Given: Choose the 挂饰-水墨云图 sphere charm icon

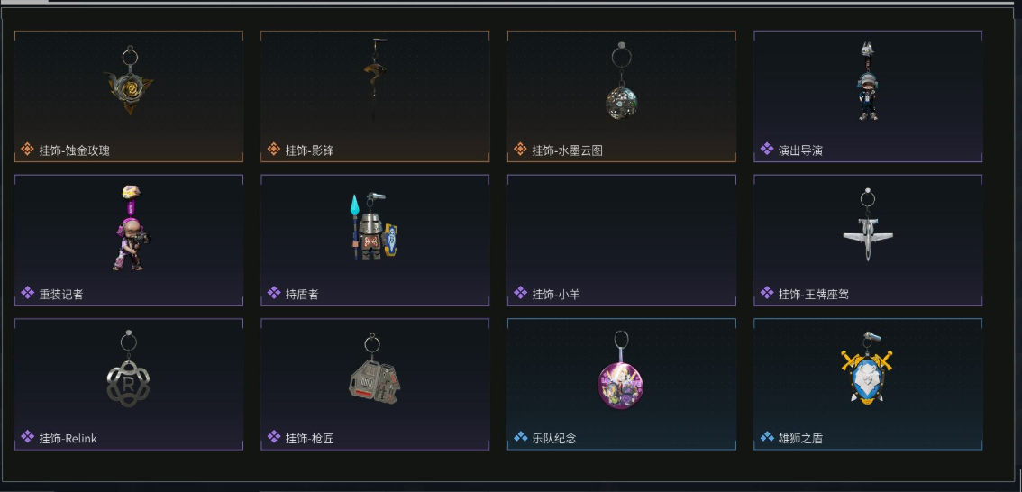Looking at the screenshot, I should (x=621, y=81).
